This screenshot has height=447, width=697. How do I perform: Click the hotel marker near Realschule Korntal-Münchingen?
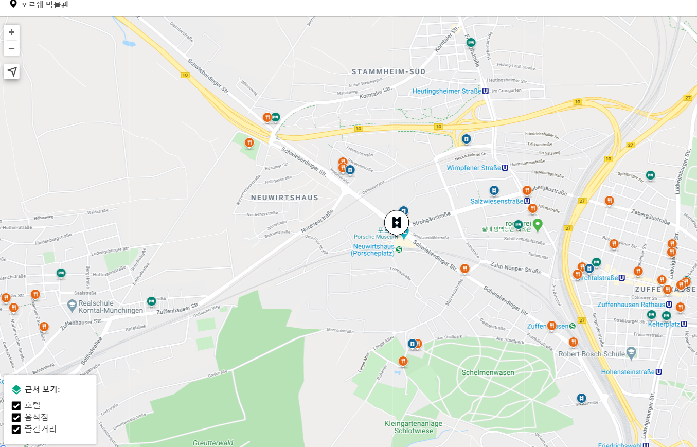[x=151, y=301]
